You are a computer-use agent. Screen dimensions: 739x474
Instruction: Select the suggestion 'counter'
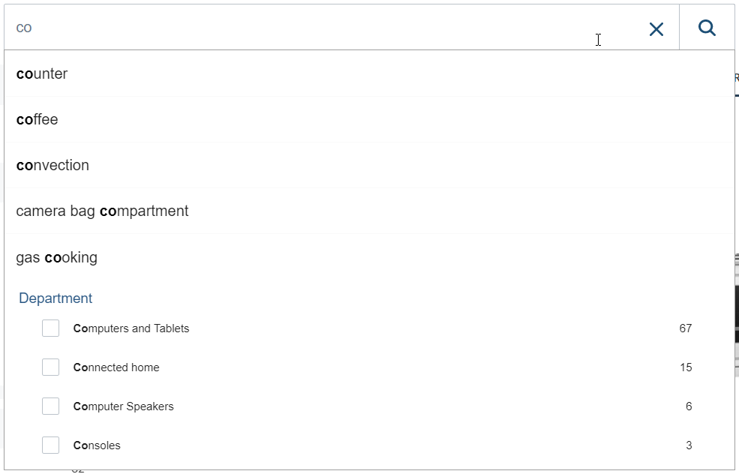click(x=42, y=73)
